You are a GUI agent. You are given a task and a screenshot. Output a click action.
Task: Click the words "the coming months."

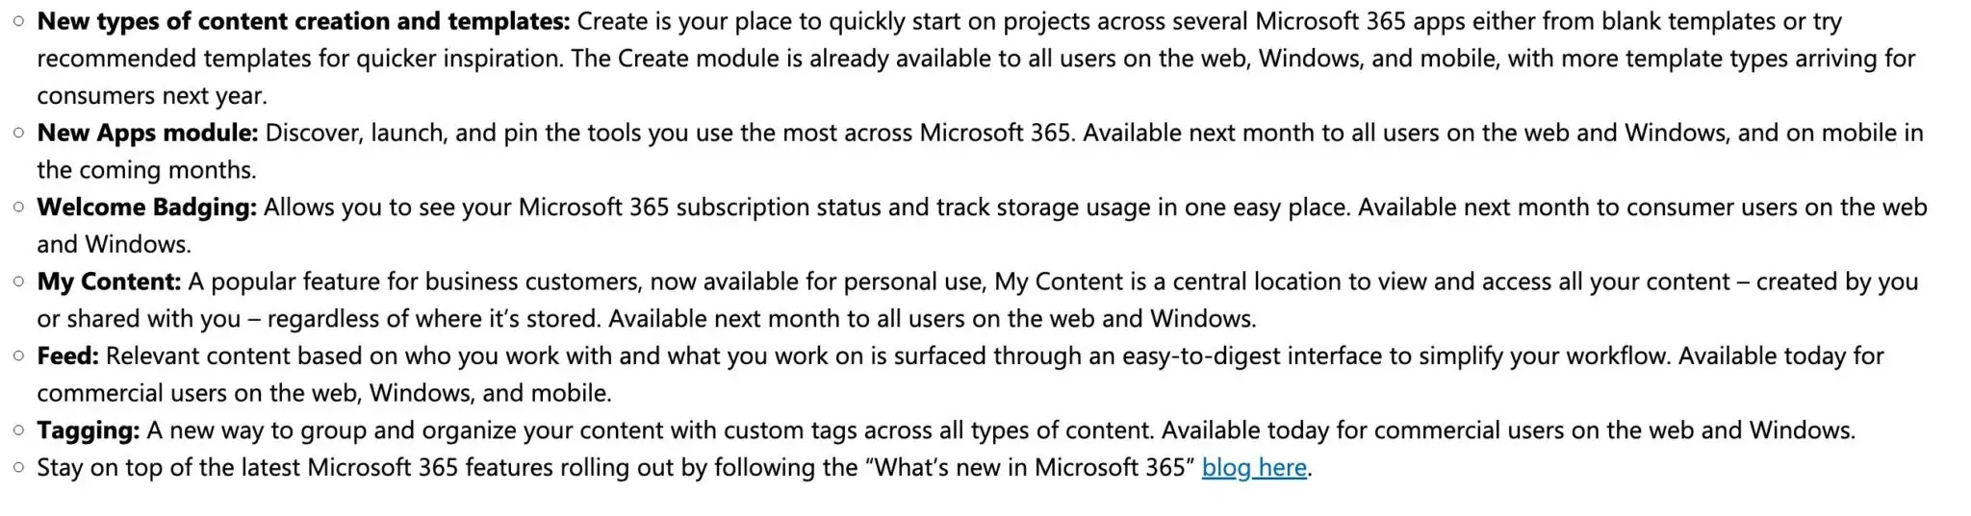(x=146, y=170)
